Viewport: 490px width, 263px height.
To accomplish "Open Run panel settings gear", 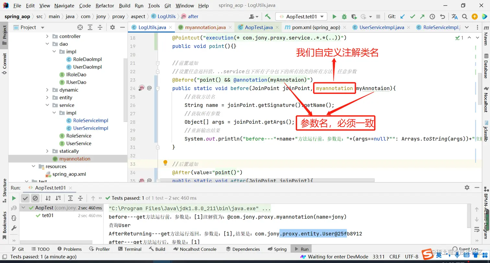I will click(x=467, y=188).
